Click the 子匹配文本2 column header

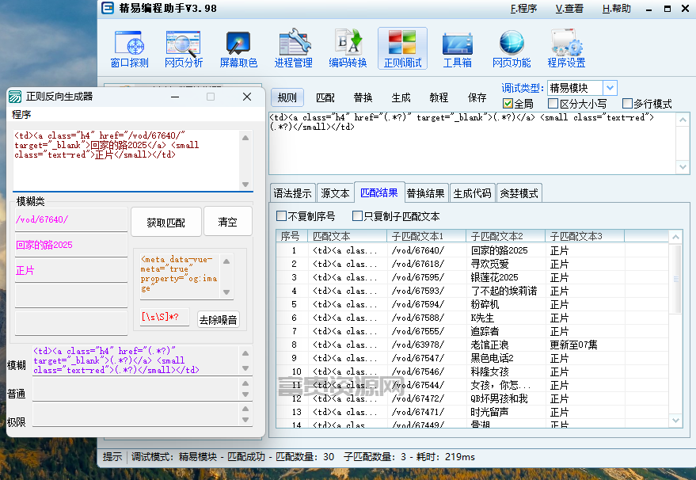[x=506, y=236]
